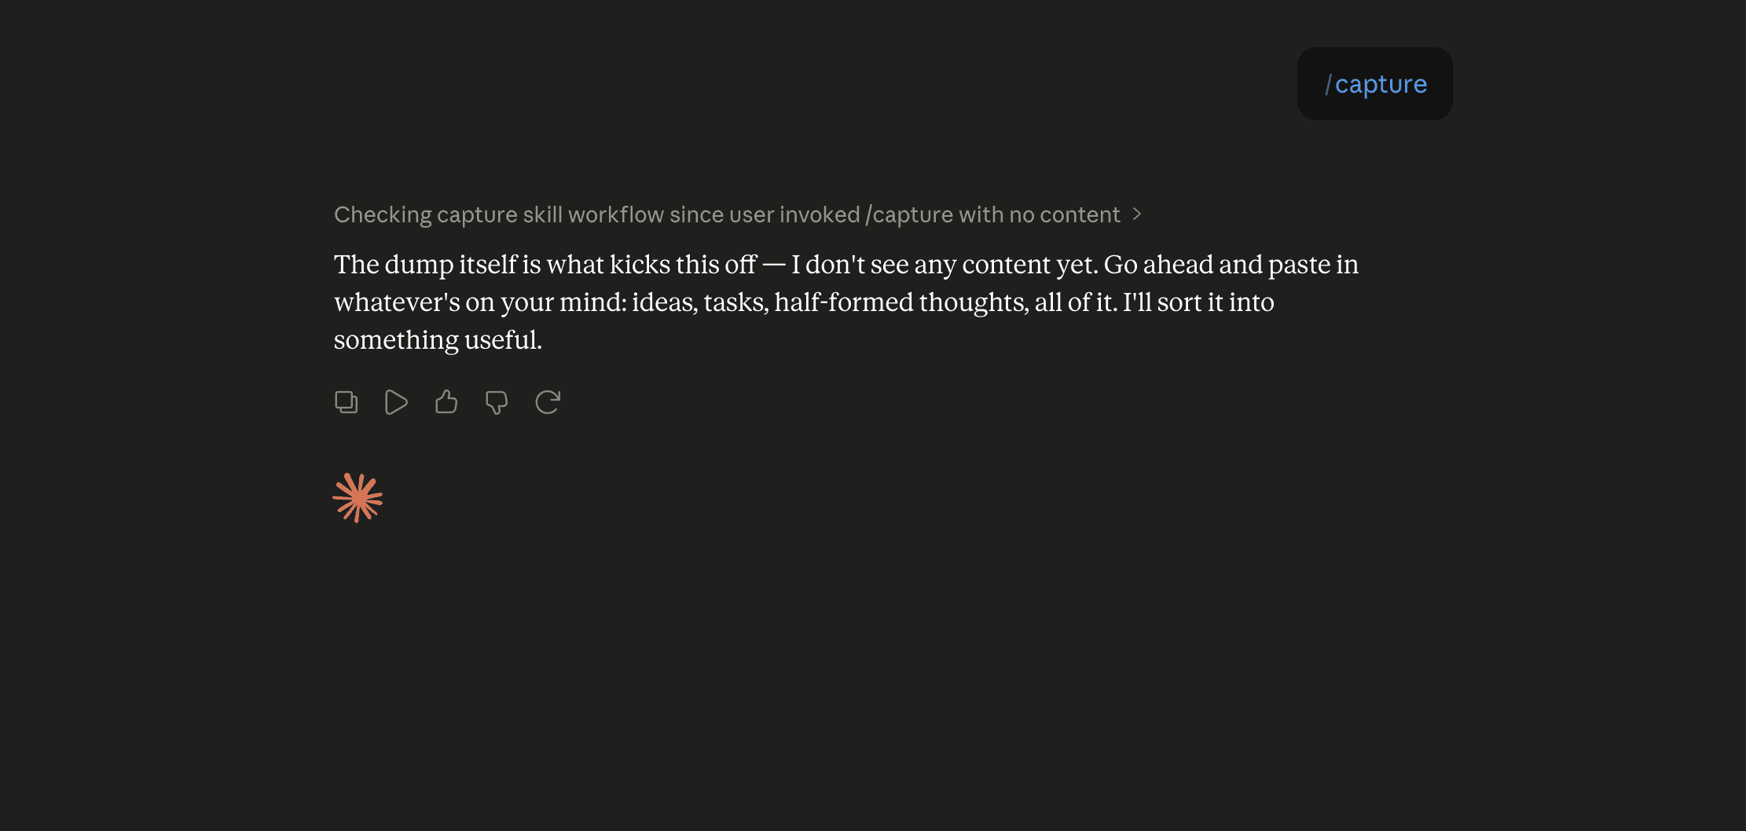Click the slash character before capture
Image resolution: width=1746 pixels, height=831 pixels.
[1328, 84]
